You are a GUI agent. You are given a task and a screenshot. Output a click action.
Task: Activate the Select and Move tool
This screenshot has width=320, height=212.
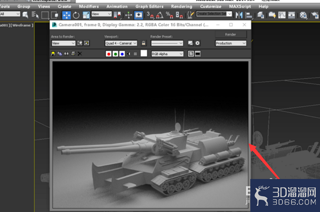tap(66, 15)
